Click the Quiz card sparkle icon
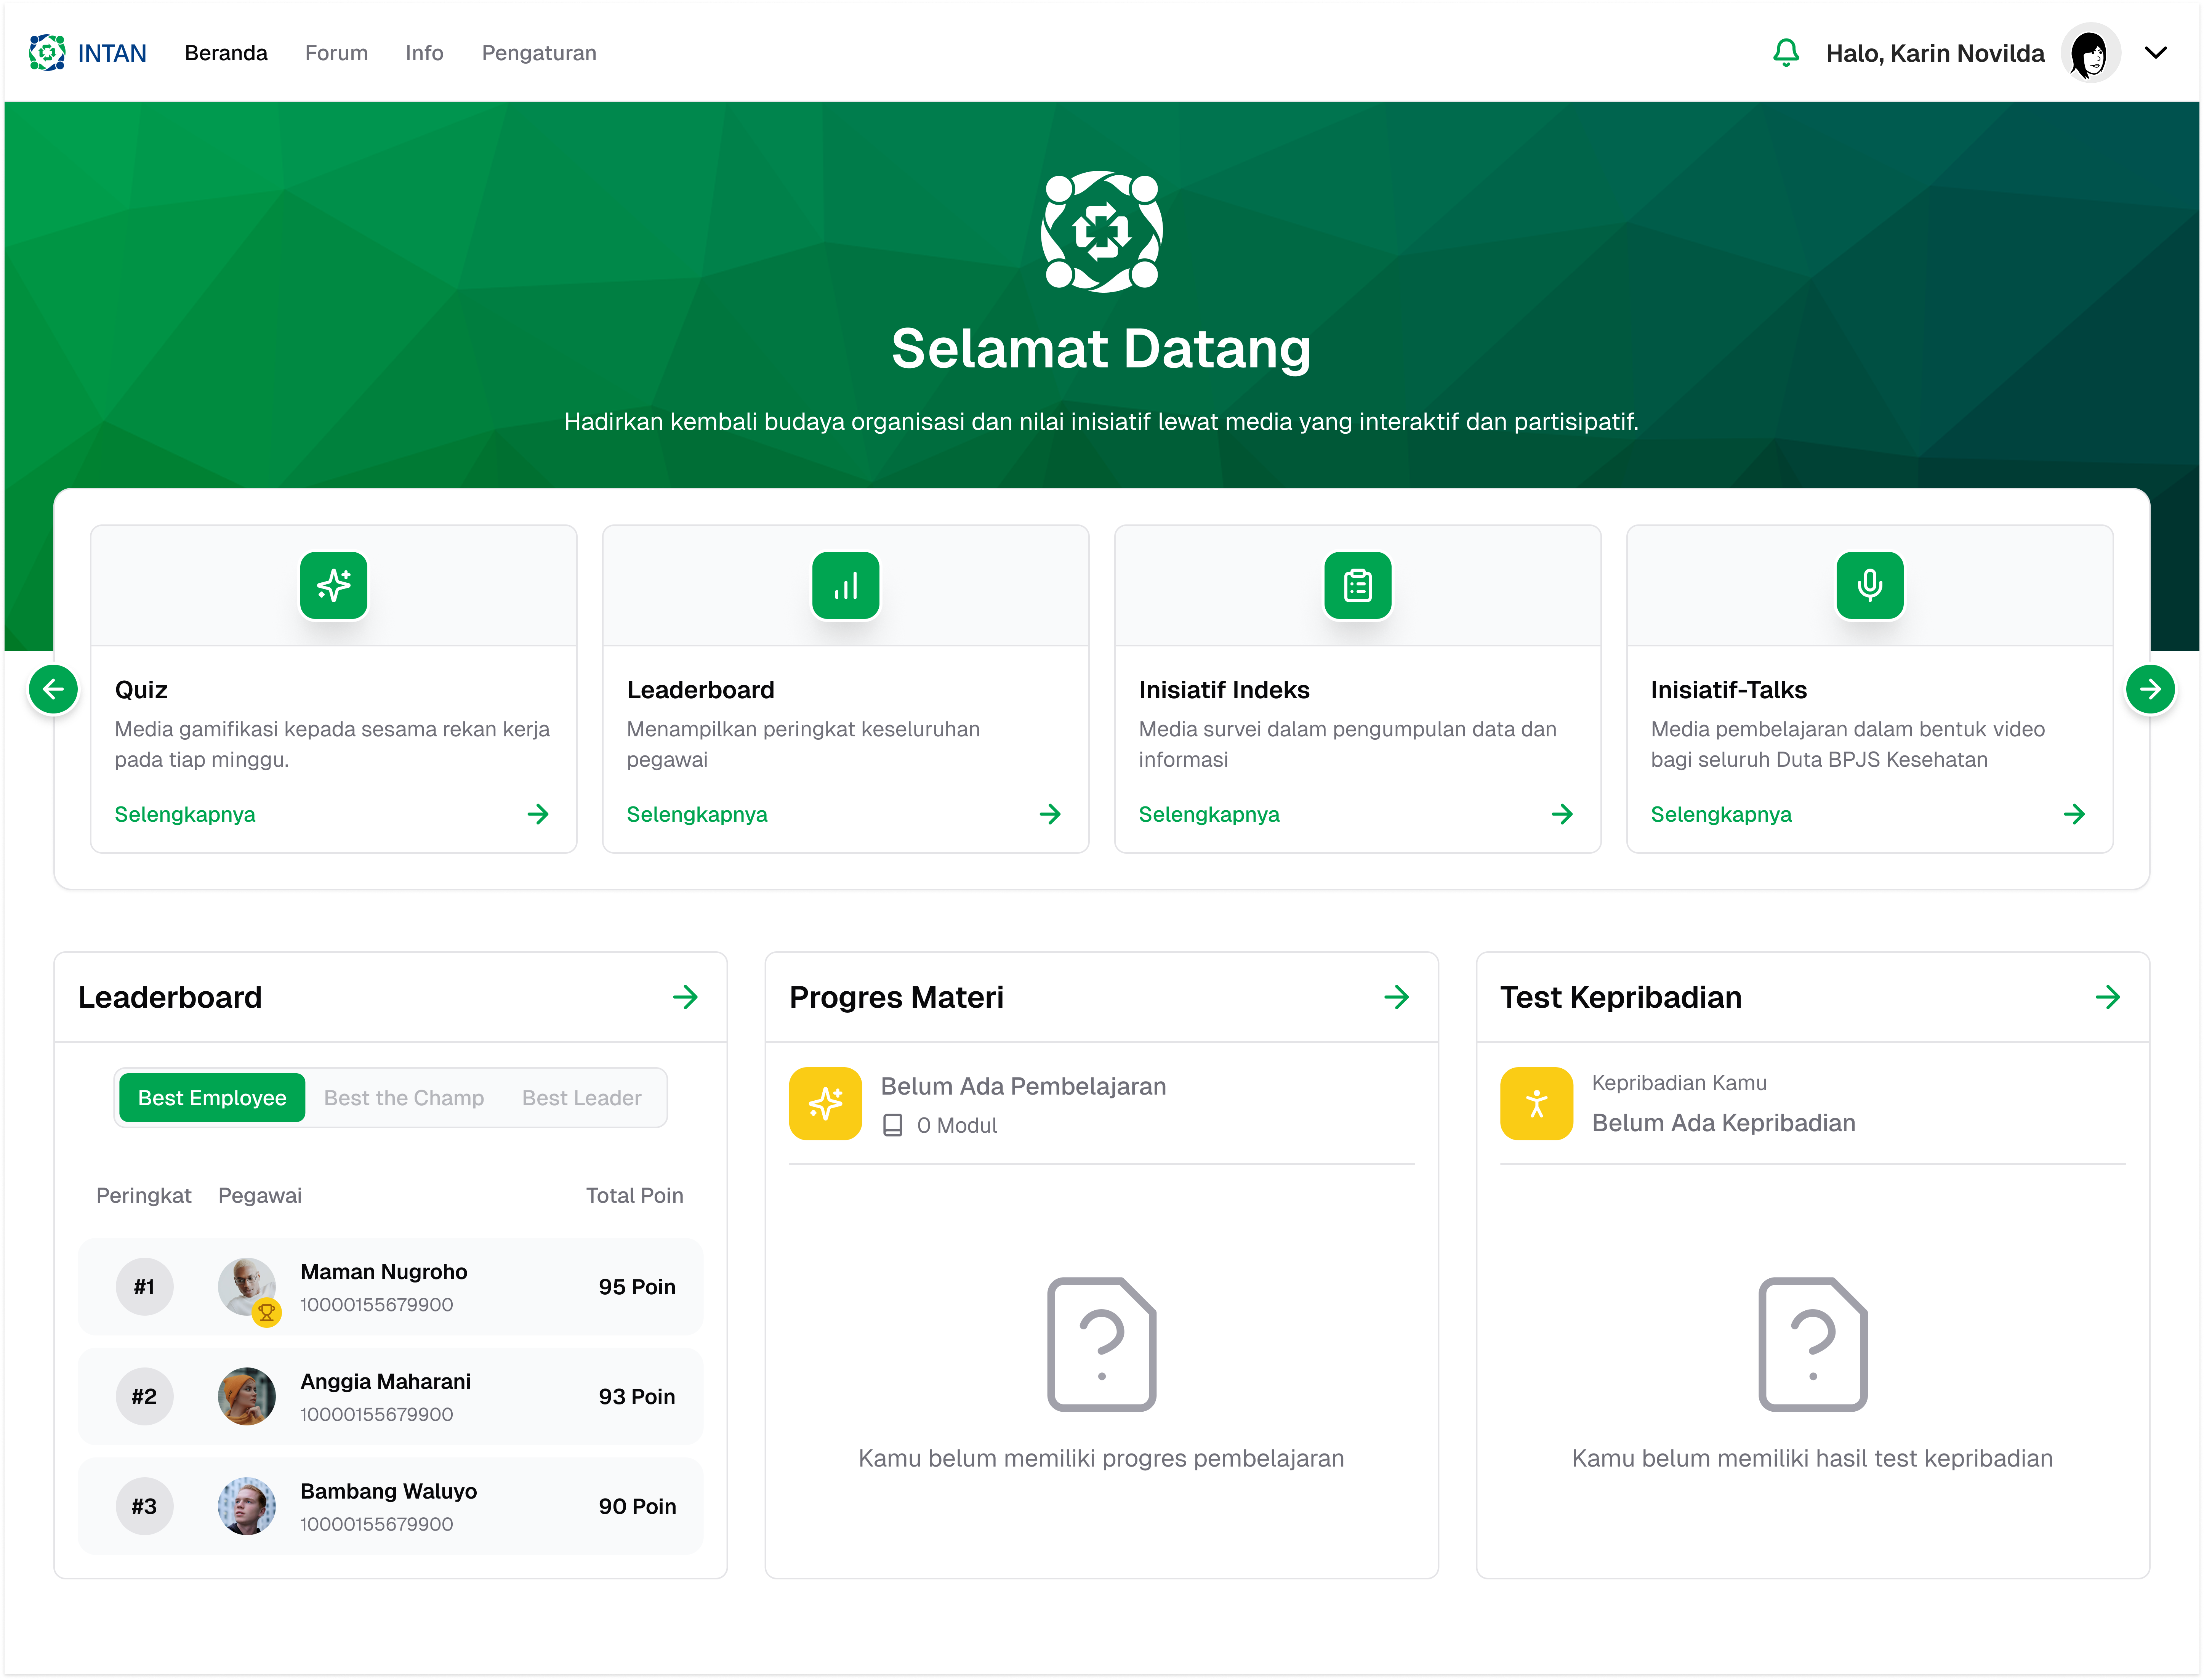 coord(333,586)
